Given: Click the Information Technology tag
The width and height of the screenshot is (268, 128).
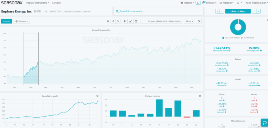Looking at the screenshot, I should [x=72, y=11].
